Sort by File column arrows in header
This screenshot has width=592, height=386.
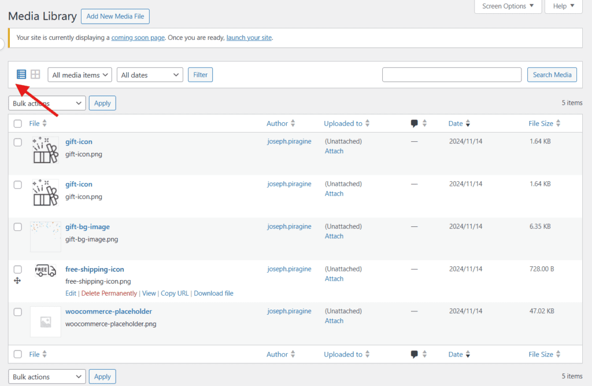45,123
